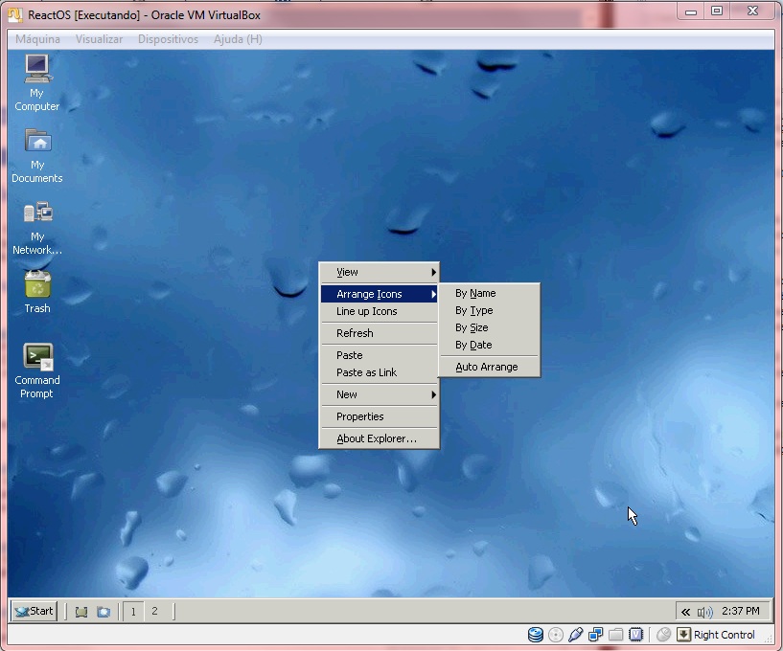Screen dimensions: 783x651
Task: Launch Command Prompt desktop icon
Action: click(37, 370)
